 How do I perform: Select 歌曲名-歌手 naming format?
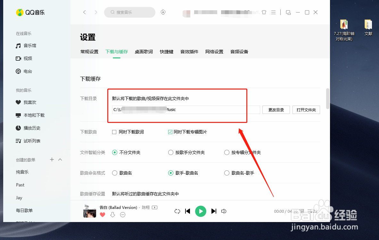click(x=227, y=173)
